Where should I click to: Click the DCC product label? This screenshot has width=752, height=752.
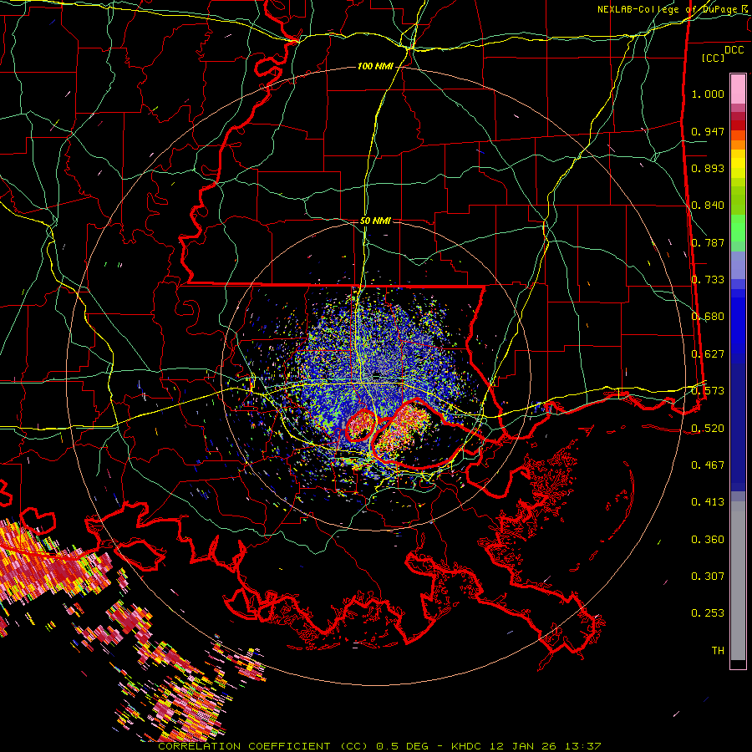tap(734, 50)
